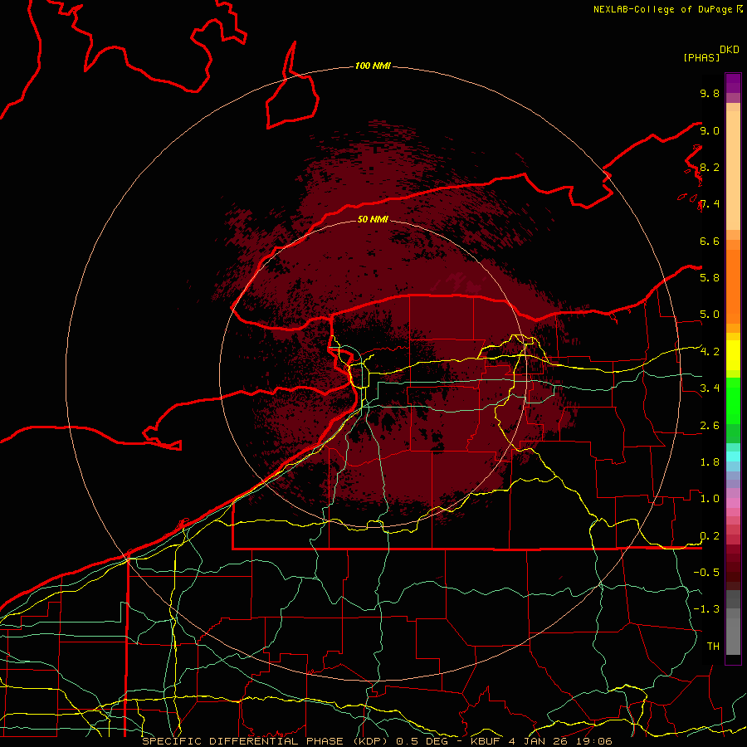
Task: Click the 50 NMI range ring label
Action: pyautogui.click(x=373, y=219)
